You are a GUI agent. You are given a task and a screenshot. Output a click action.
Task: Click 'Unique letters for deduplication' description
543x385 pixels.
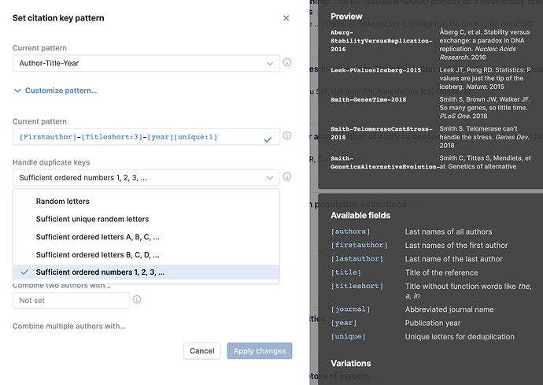[x=460, y=337]
